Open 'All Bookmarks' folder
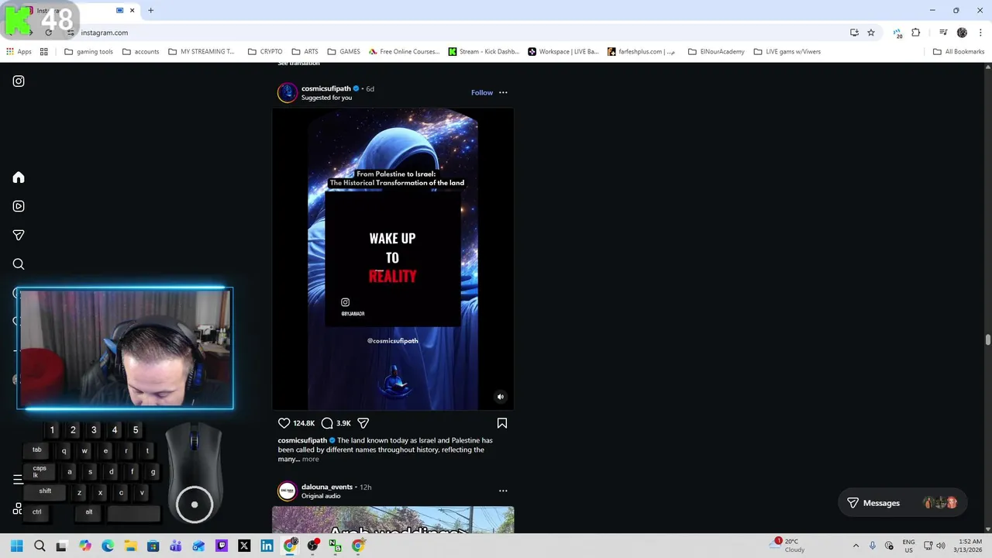992x558 pixels. [959, 52]
